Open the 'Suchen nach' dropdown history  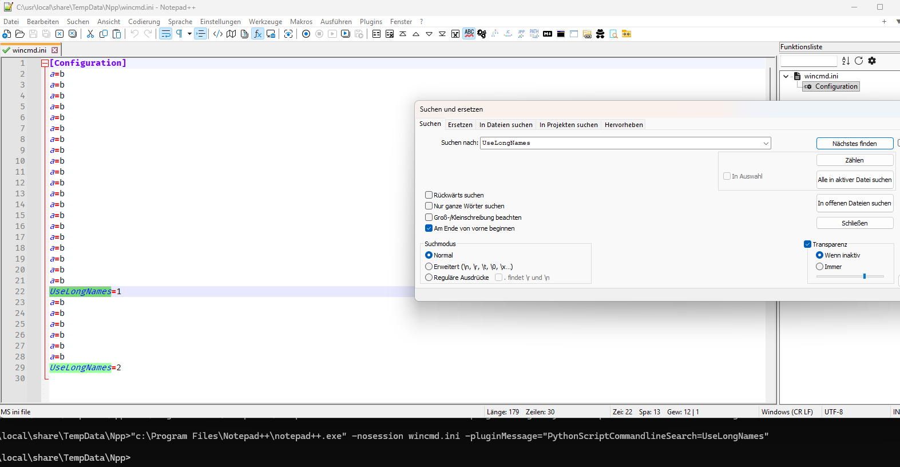tap(766, 143)
